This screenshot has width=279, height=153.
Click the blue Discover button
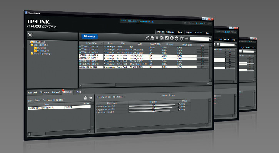click(90, 36)
